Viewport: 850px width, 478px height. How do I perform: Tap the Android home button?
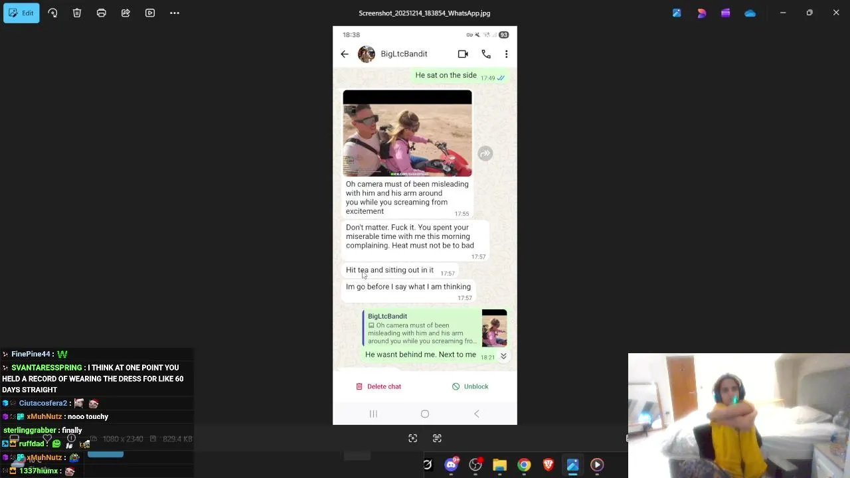click(425, 414)
